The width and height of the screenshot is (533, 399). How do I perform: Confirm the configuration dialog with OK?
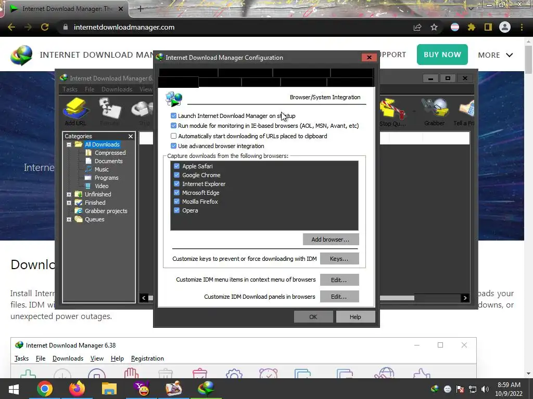313,317
